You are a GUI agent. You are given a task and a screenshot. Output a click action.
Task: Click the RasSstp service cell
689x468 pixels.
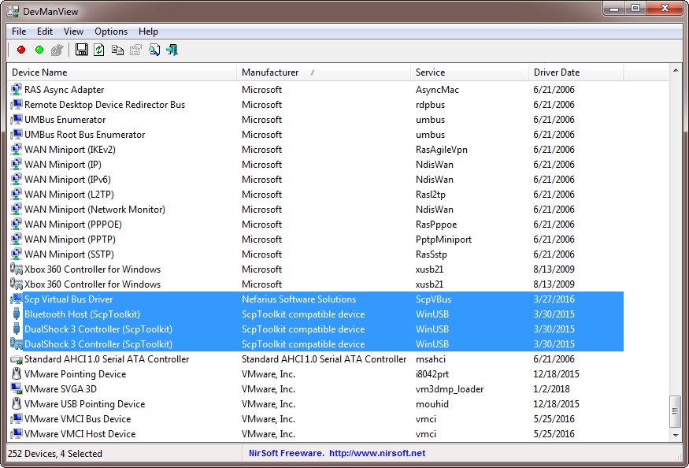point(432,254)
